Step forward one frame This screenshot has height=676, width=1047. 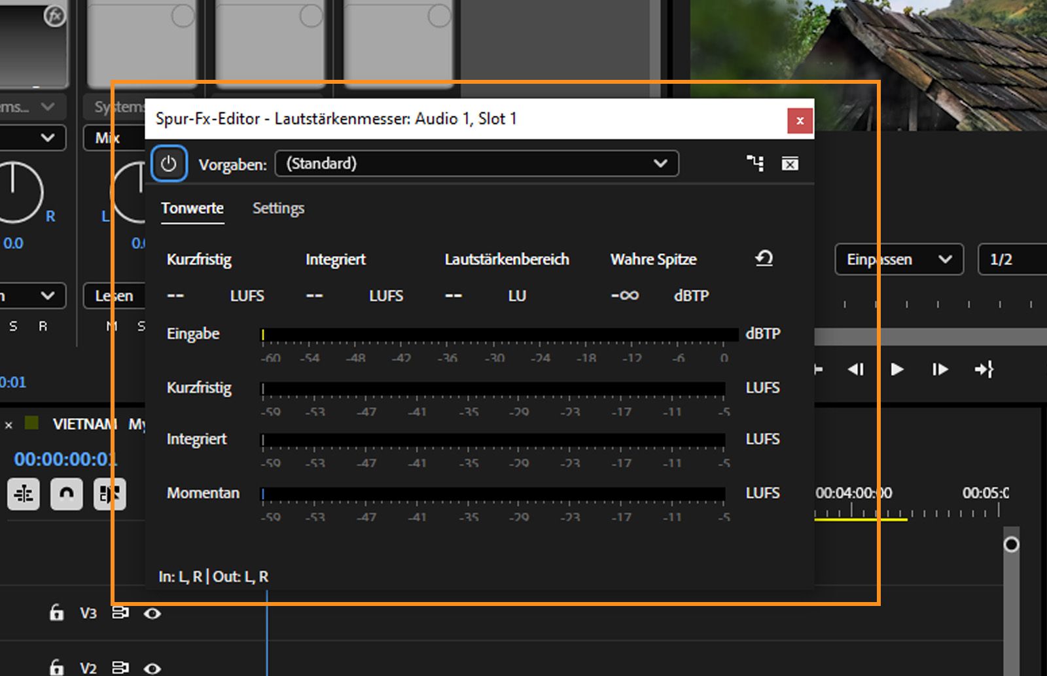[940, 370]
